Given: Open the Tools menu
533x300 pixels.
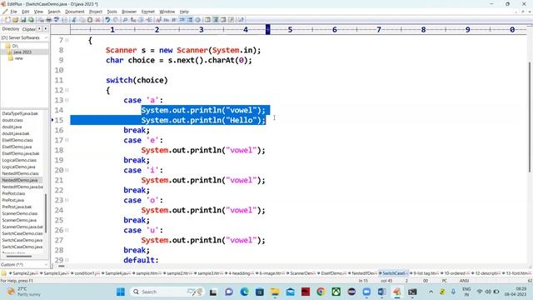Looking at the screenshot, I should coord(112,12).
